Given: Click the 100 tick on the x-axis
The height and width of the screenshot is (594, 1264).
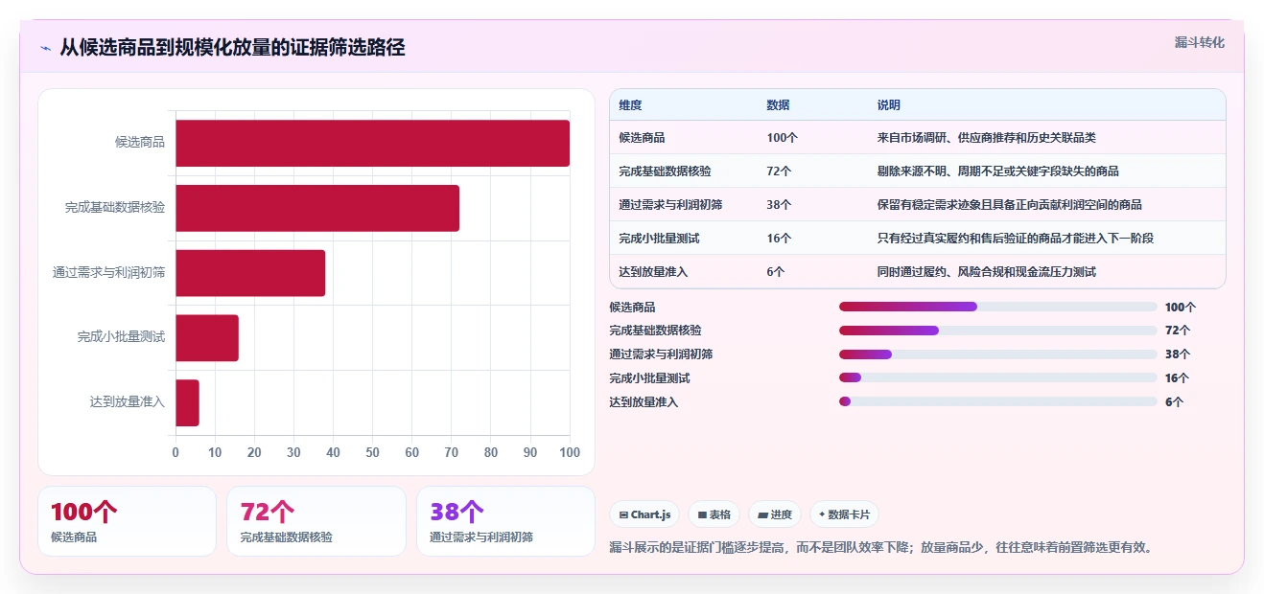Looking at the screenshot, I should tap(570, 453).
